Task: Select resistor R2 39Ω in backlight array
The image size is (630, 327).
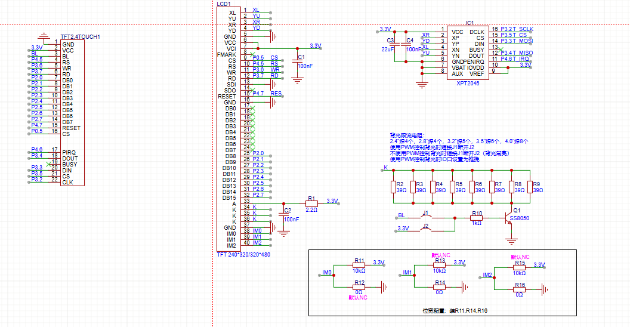Action: point(393,187)
